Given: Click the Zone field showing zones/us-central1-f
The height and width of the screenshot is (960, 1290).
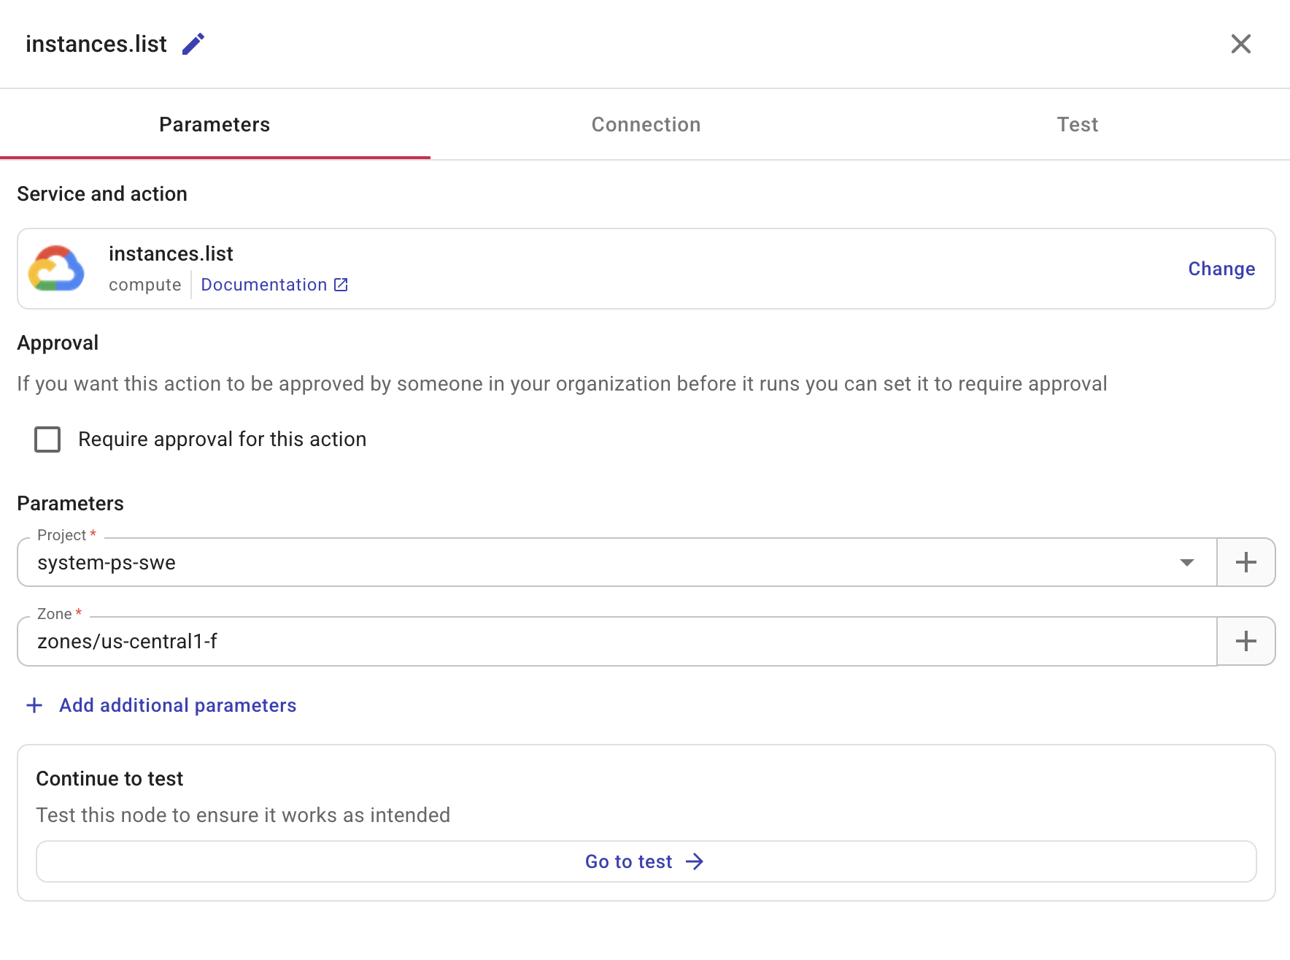Looking at the screenshot, I should pyautogui.click(x=292, y=641).
